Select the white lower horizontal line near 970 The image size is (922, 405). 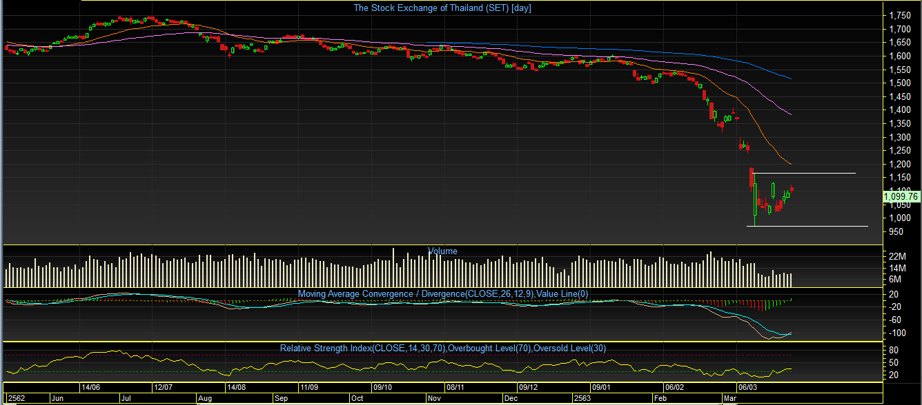(x=807, y=226)
